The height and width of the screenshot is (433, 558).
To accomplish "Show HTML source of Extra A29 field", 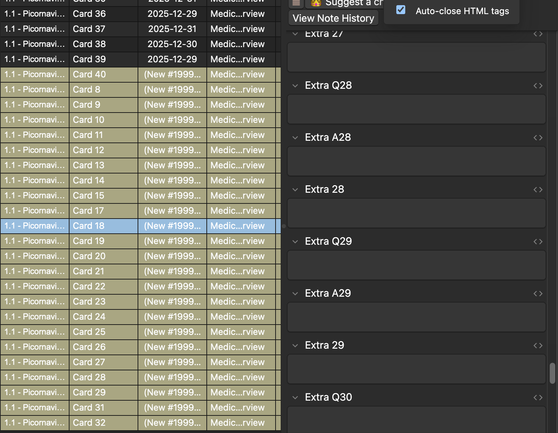I will click(538, 294).
